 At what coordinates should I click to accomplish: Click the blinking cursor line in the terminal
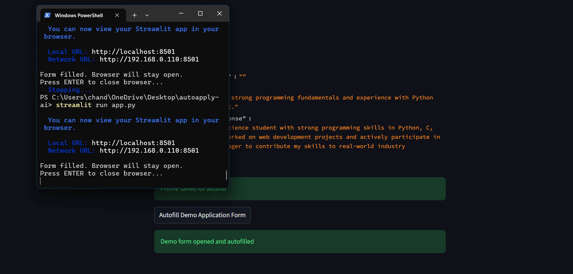(x=41, y=181)
